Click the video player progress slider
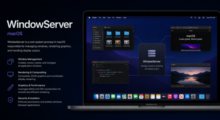Screen dimensions: 220x120 191,86
